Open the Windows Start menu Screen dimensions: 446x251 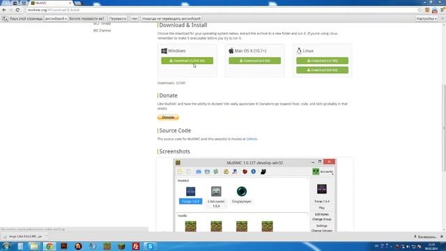click(6, 246)
